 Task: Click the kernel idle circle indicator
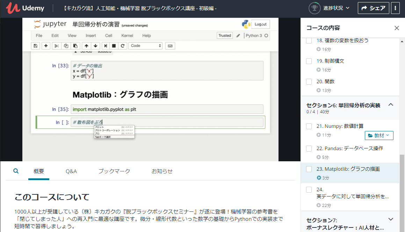coord(266,36)
